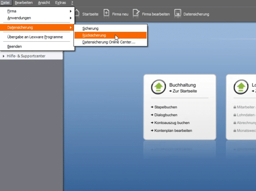Click the arrow bullet before Kontenplan bearbeiten

click(152, 130)
